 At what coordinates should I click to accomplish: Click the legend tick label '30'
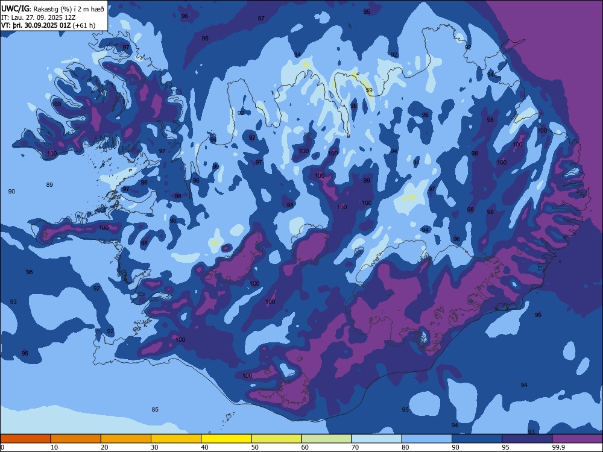coord(154,447)
